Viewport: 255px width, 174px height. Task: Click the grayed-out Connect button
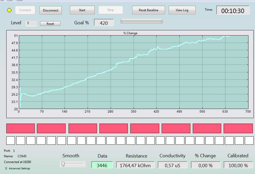25,10
